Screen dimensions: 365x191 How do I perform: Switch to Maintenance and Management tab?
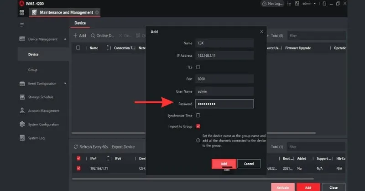(65, 13)
